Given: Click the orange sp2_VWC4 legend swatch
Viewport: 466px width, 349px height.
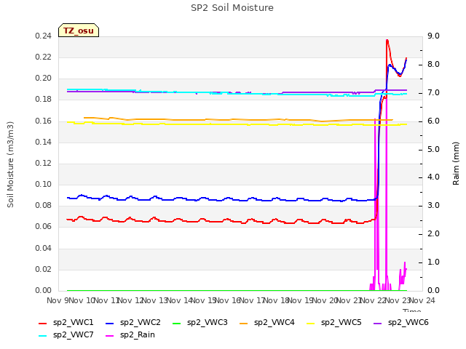Looking at the screenshot, I should point(244,324).
